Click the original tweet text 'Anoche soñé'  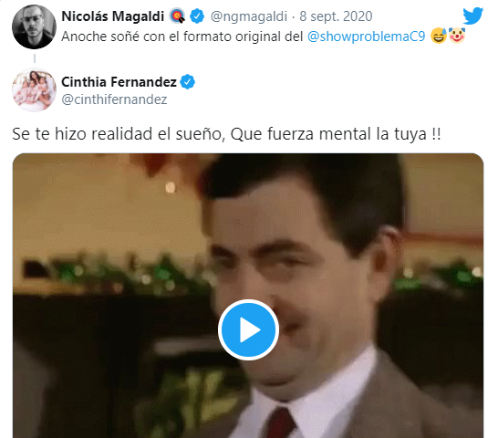click(100, 36)
